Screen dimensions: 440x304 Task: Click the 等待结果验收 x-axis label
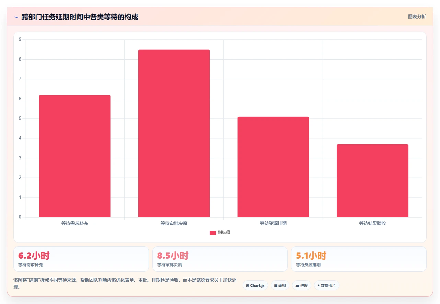372,223
